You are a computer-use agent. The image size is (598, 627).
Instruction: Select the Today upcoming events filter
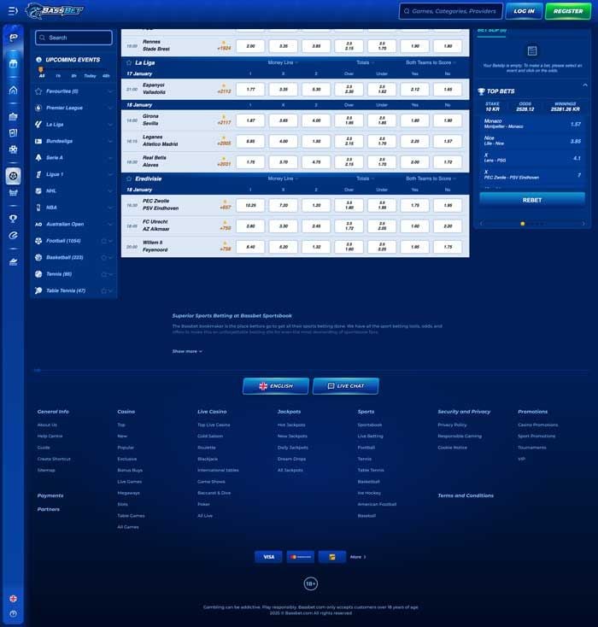(90, 76)
